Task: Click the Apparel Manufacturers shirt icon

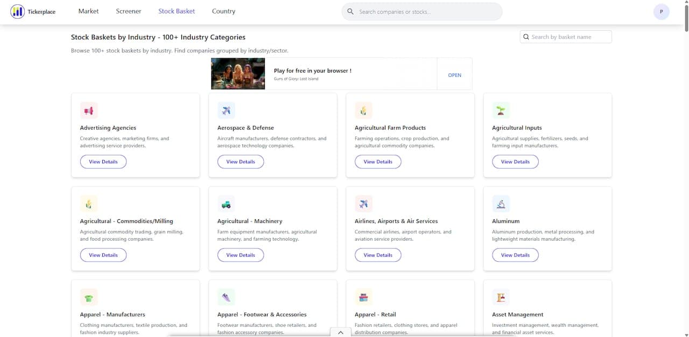Action: pyautogui.click(x=89, y=297)
